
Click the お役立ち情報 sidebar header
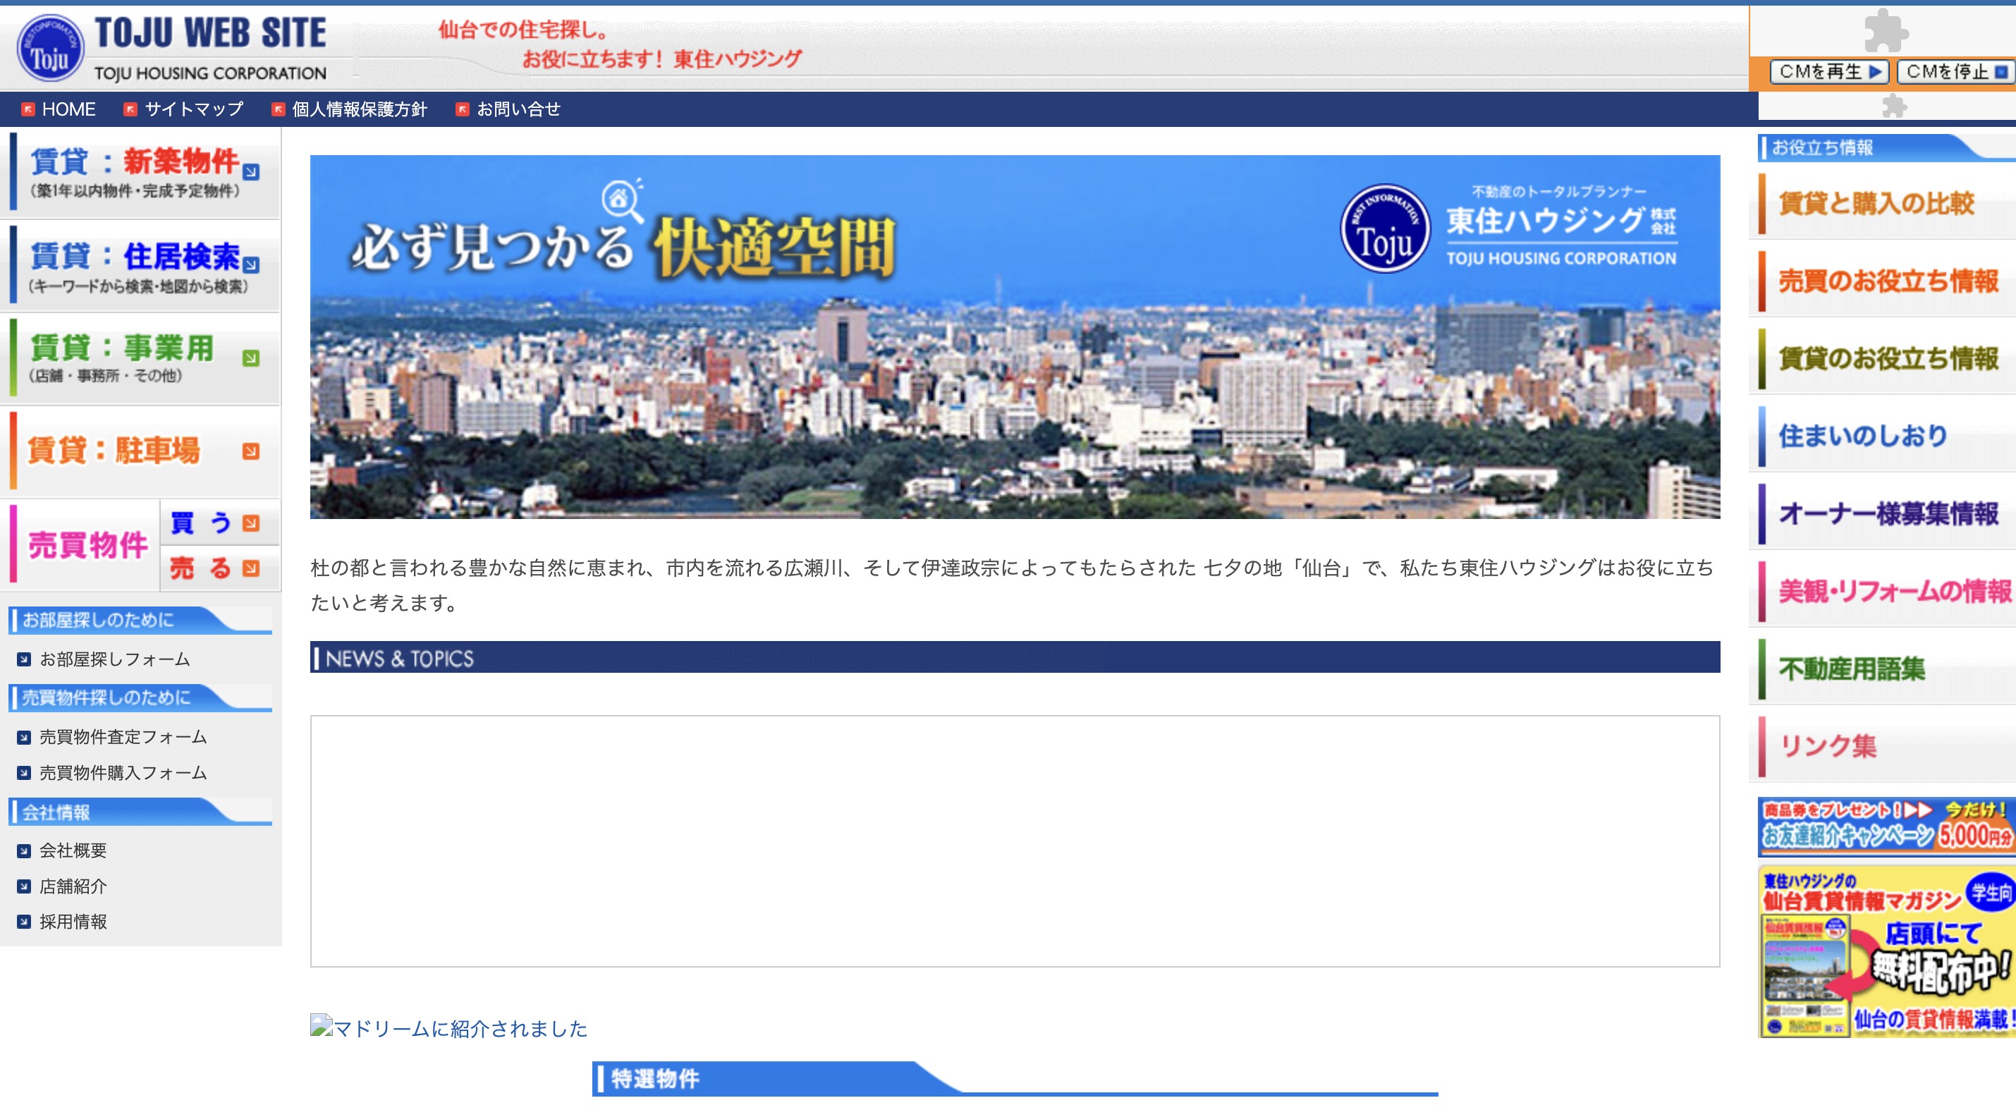click(1886, 147)
